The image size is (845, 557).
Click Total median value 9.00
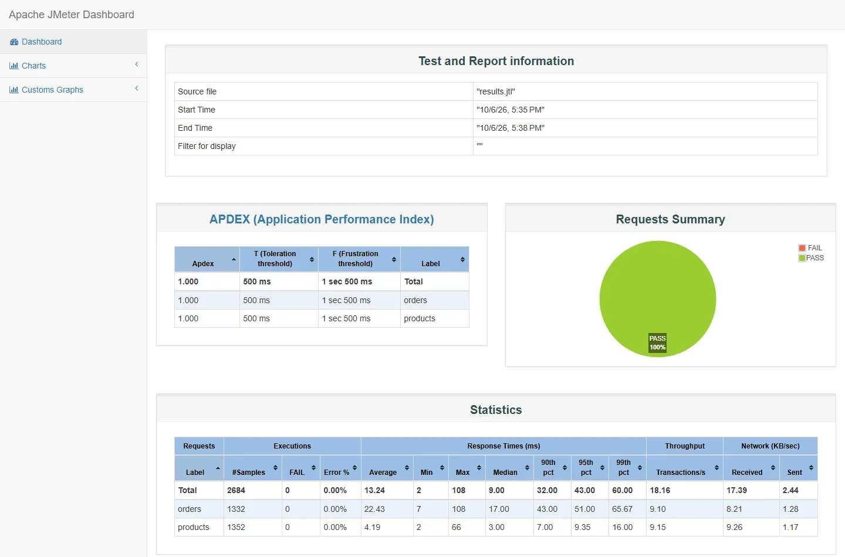click(x=497, y=490)
